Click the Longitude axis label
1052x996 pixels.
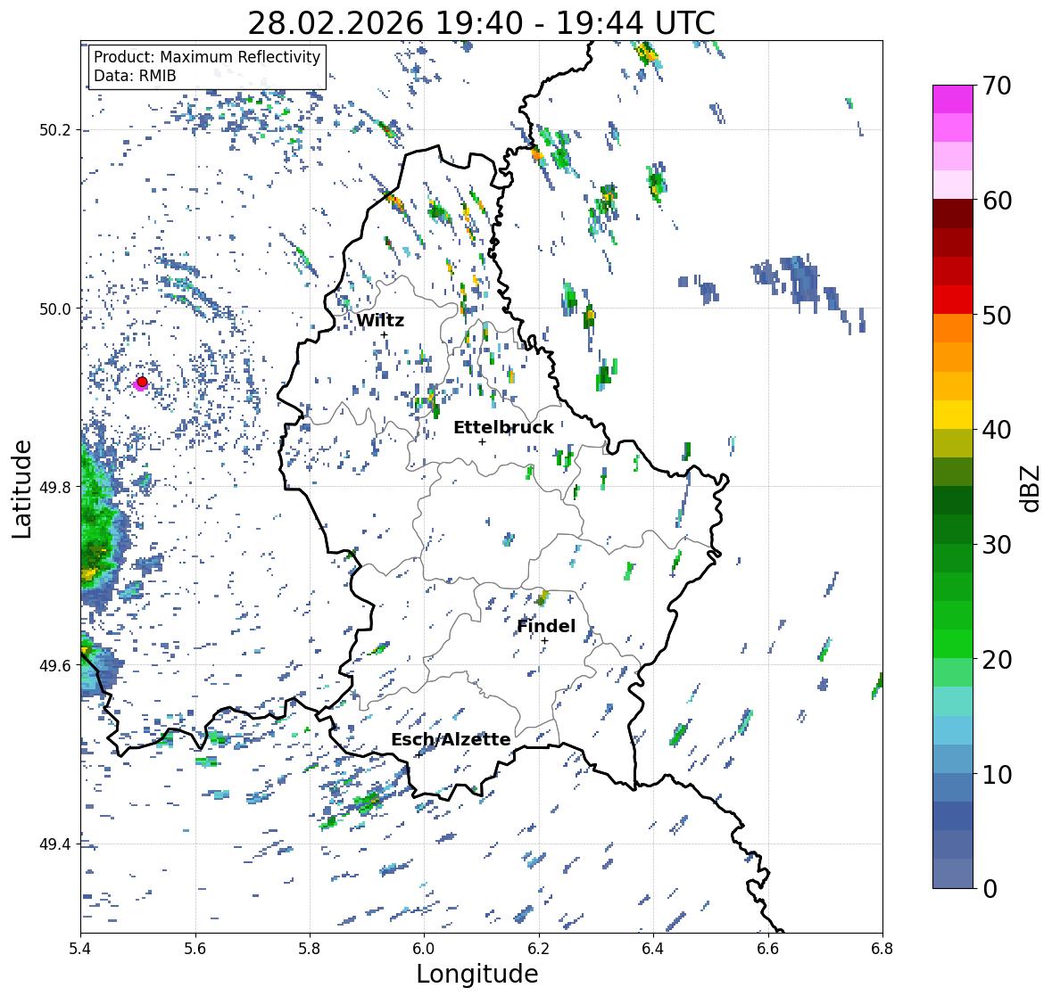tap(477, 973)
